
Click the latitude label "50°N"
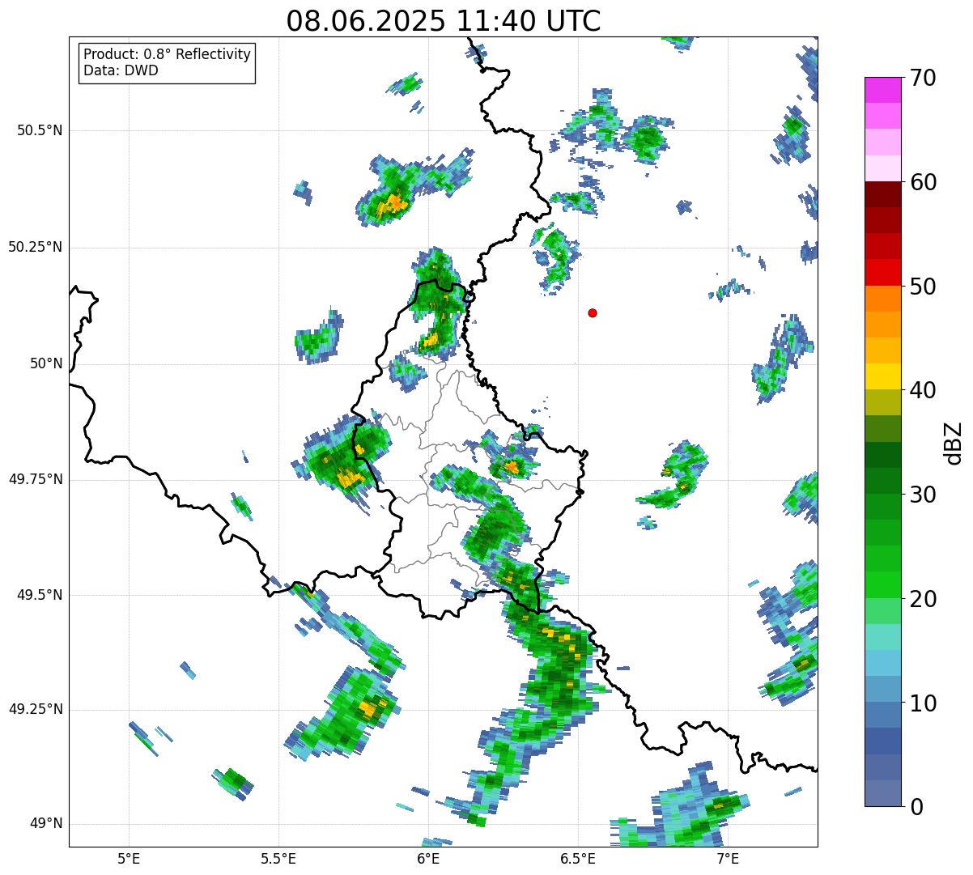(x=46, y=363)
